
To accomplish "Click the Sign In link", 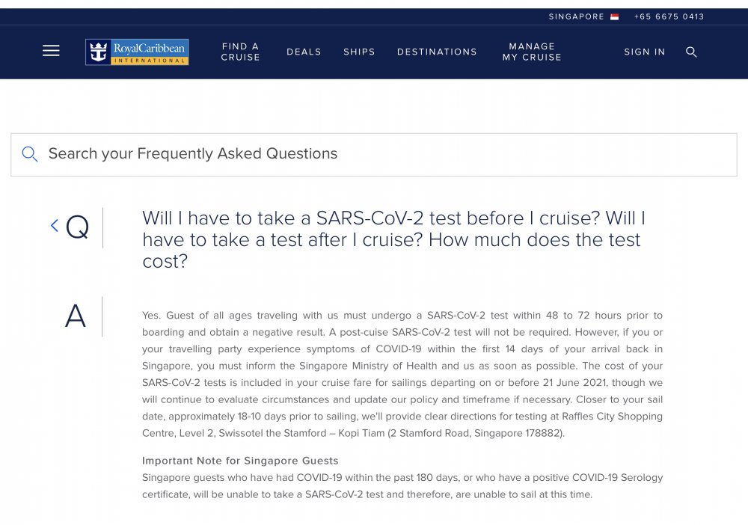I will pyautogui.click(x=645, y=52).
